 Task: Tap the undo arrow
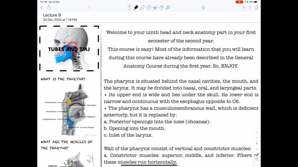pos(89,7)
